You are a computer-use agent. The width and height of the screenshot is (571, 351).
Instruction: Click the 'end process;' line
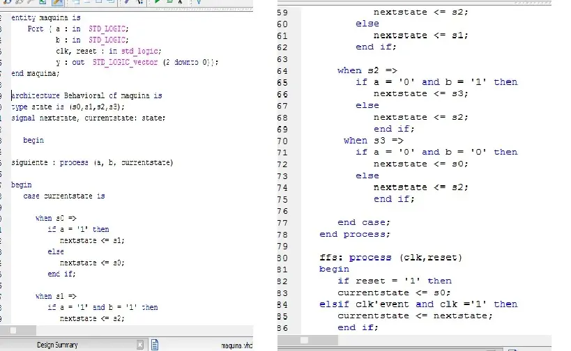355,234
